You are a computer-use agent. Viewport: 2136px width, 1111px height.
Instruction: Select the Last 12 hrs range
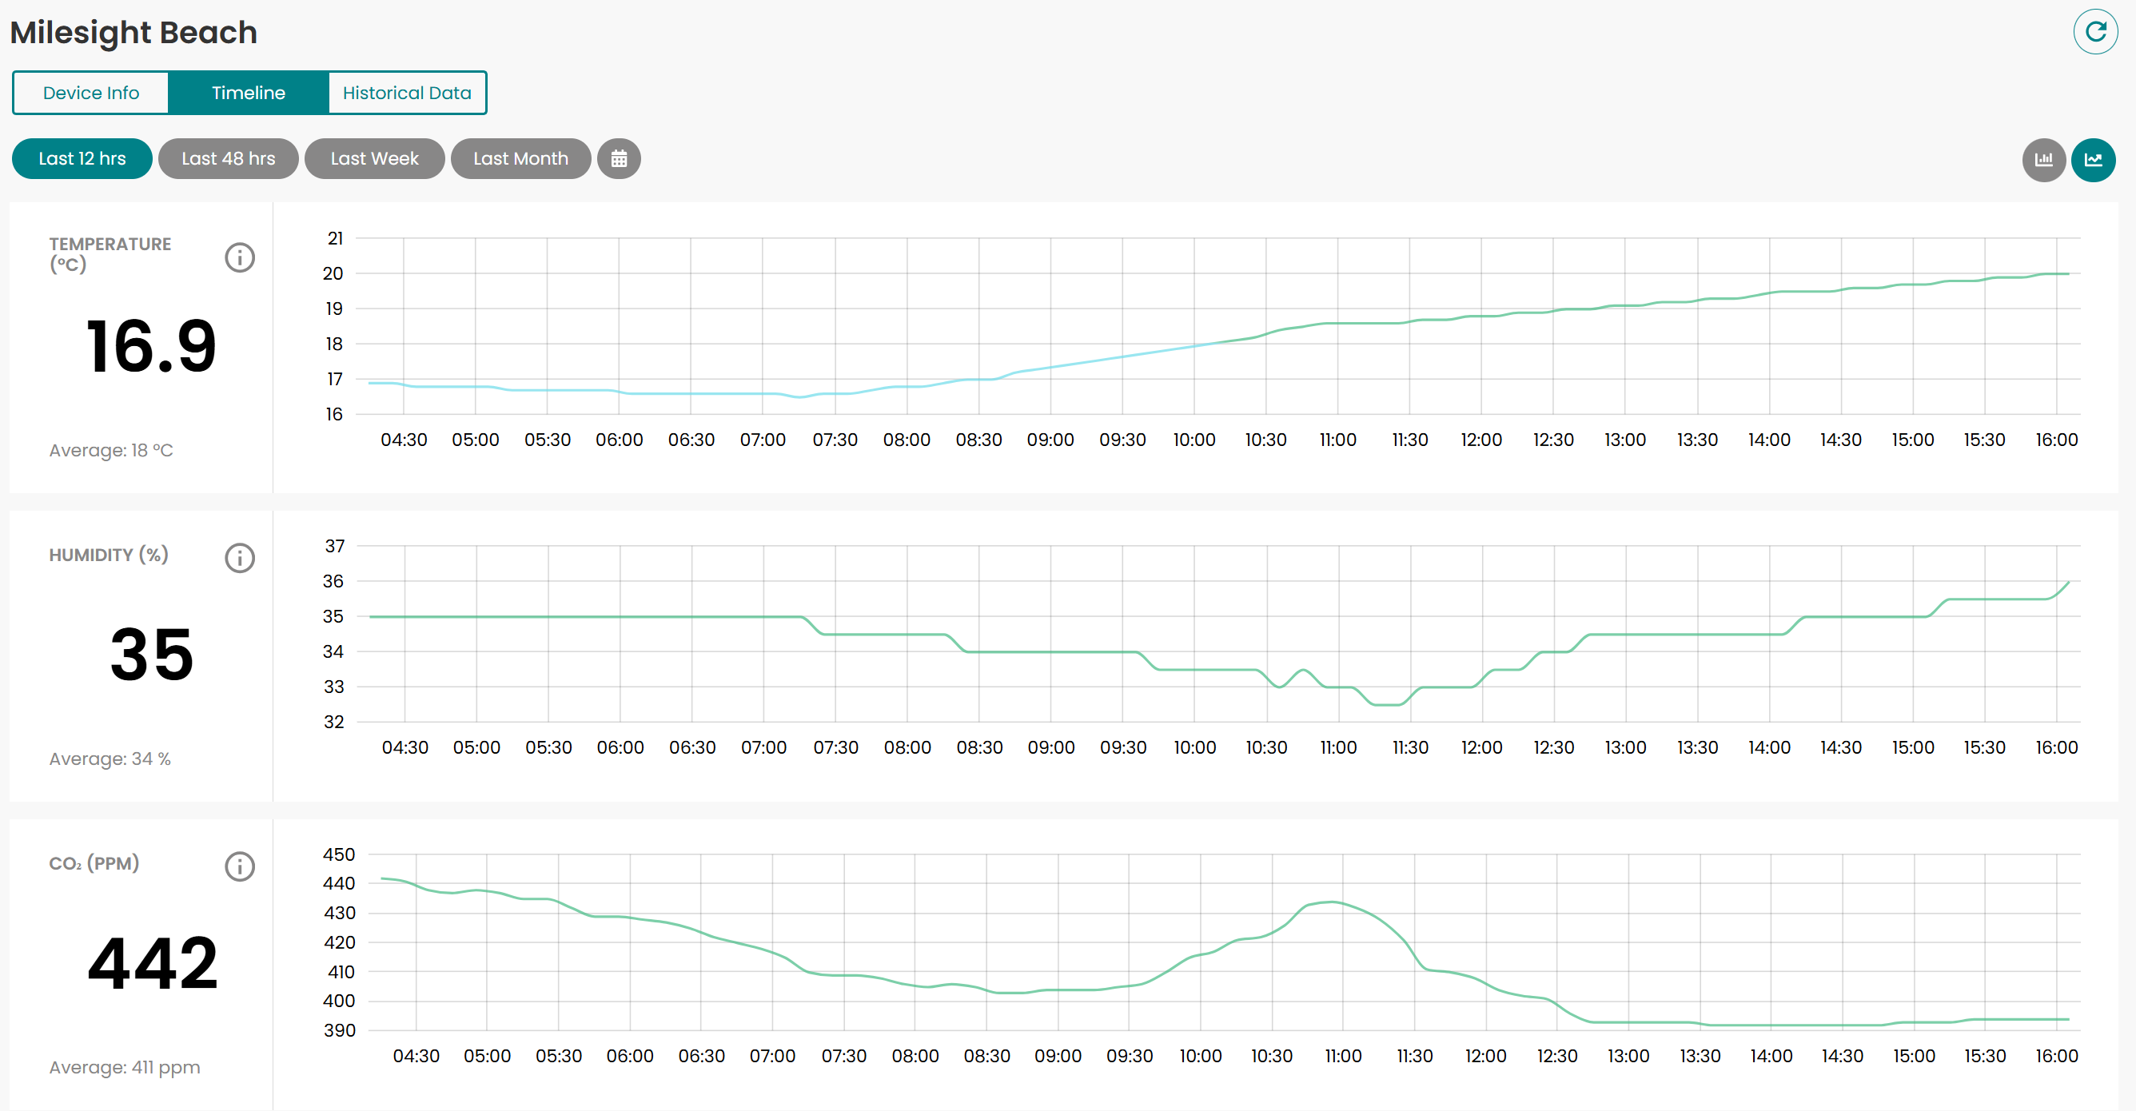pos(82,158)
